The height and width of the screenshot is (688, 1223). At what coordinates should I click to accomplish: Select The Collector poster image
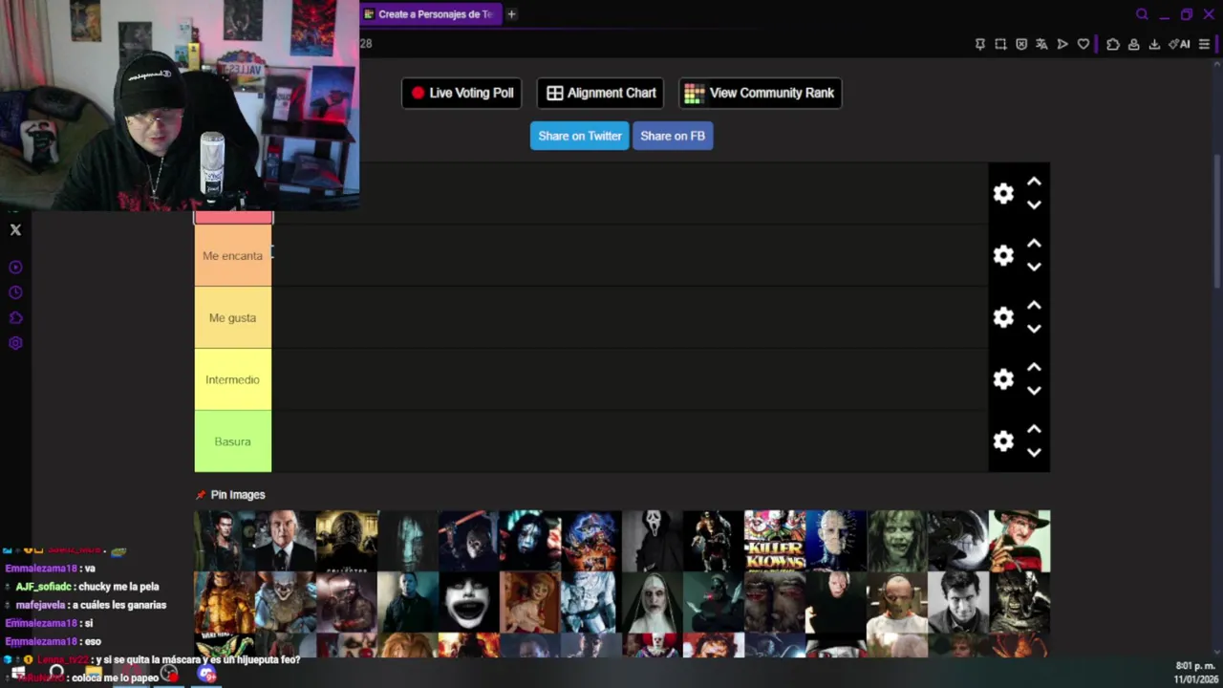347,541
